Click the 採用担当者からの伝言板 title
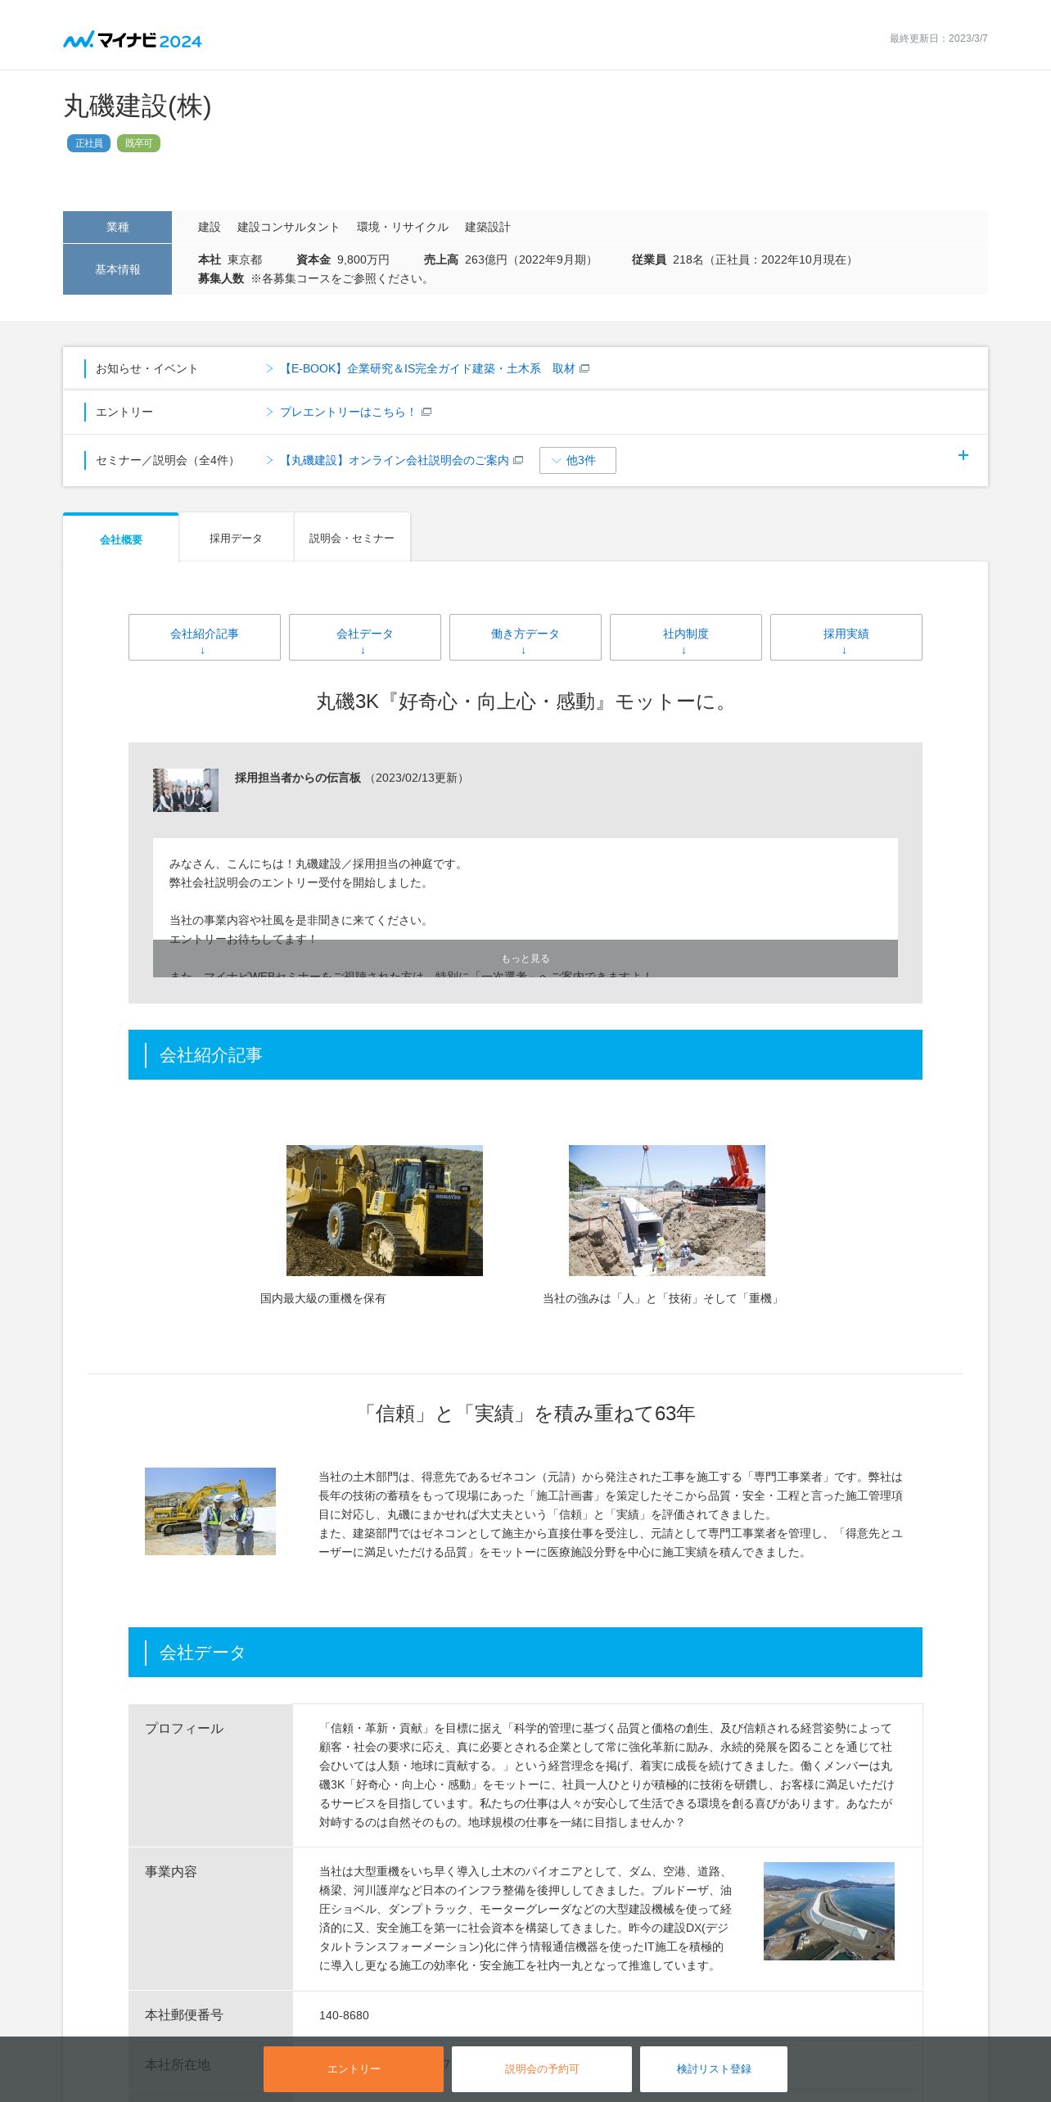 298,778
